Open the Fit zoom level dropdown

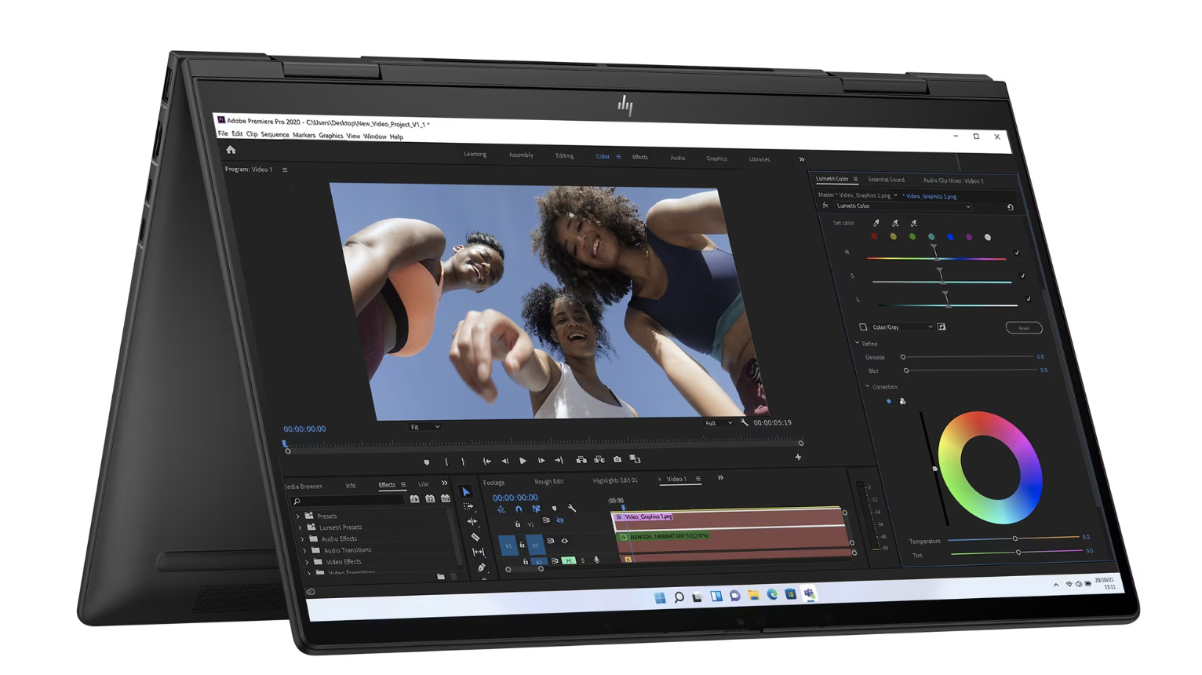pos(425,427)
